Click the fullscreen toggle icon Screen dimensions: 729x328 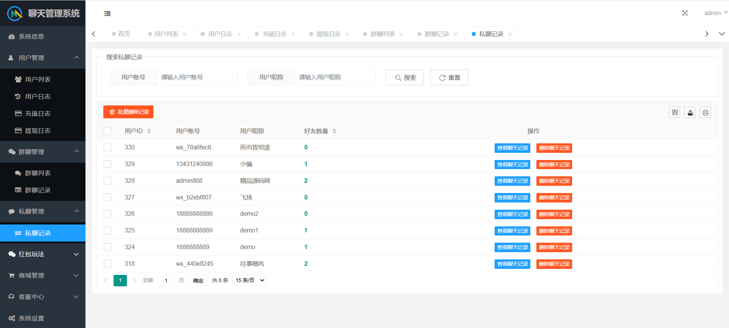click(x=685, y=13)
